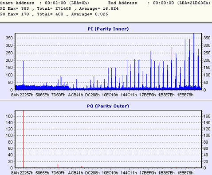Click the PI Max= 383 value
Viewport: 212px width, 175px height.
click(15, 8)
